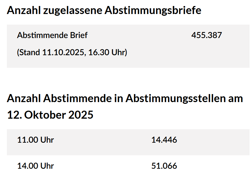Click the word "Abstimmungsstellen" in second heading
Screen dimensions: 251x179
[174, 98]
